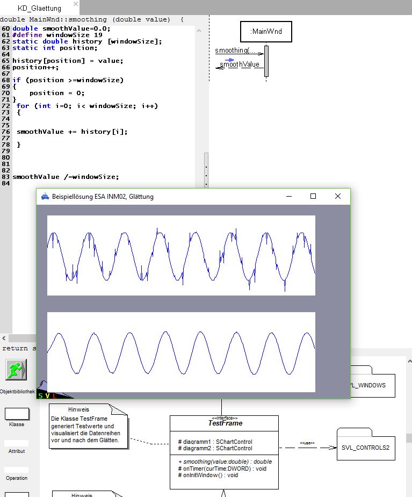Select the :MainWnd lifeline box
Image resolution: width=412 pixels, height=497 pixels.
[x=266, y=32]
